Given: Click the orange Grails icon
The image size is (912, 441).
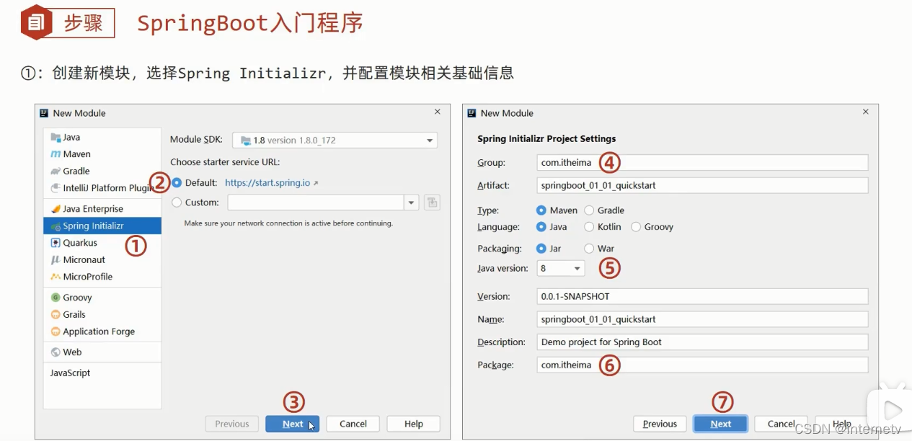Looking at the screenshot, I should click(x=56, y=314).
